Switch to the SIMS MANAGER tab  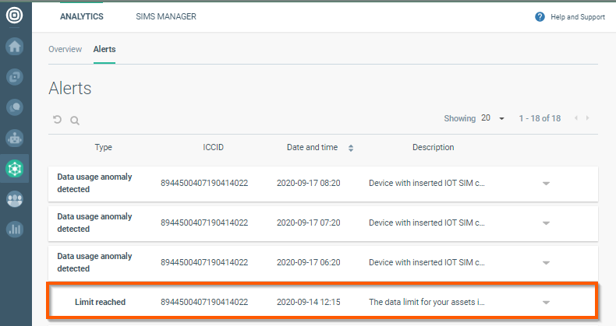[166, 16]
